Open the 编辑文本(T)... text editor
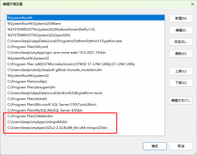197x155 pixels. pyautogui.click(x=181, y=100)
